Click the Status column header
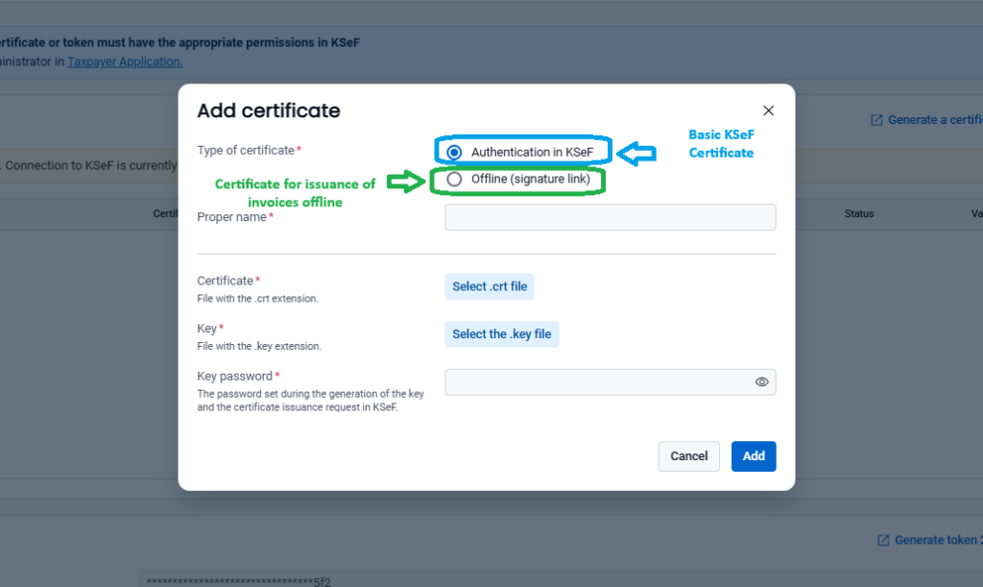Image resolution: width=983 pixels, height=587 pixels. pos(858,213)
